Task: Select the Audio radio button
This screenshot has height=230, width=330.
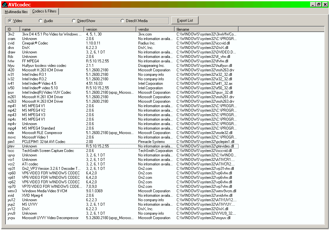Action: click(46, 21)
